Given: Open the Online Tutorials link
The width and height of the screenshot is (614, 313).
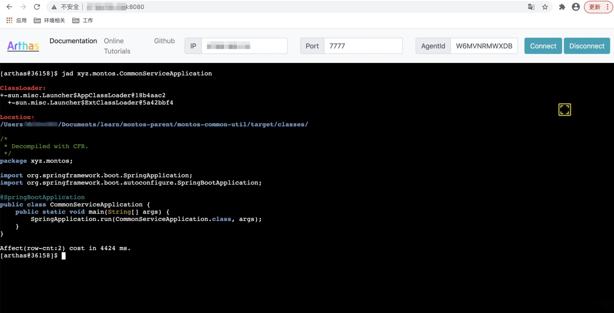Looking at the screenshot, I should [117, 46].
